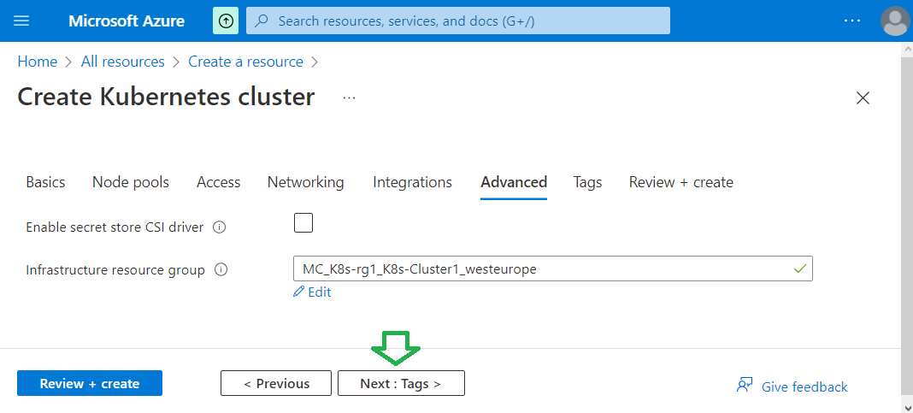Switch to the Integrations tab
913x413 pixels.
pyautogui.click(x=412, y=182)
